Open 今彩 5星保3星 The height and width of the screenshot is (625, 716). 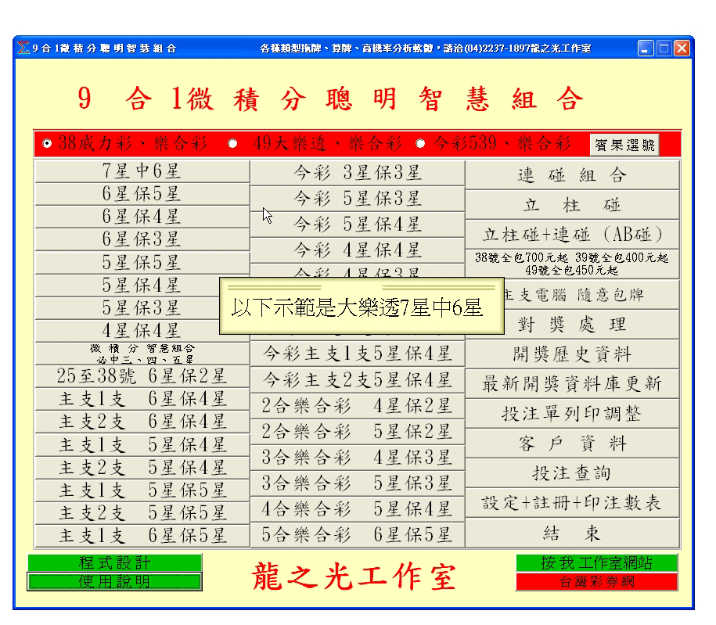click(358, 199)
